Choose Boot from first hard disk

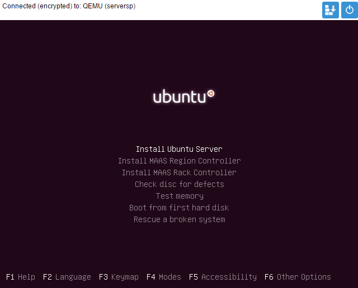(179, 208)
